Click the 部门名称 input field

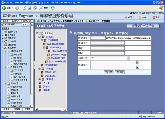click(x=108, y=43)
